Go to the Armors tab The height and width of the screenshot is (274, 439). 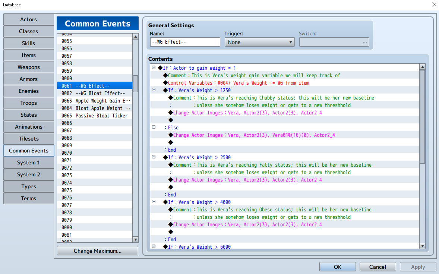coord(29,79)
